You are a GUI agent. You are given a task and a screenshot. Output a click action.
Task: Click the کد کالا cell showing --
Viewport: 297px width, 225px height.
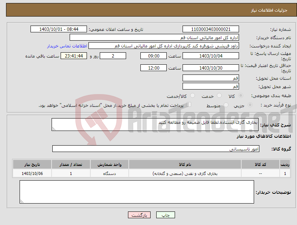[260, 173]
